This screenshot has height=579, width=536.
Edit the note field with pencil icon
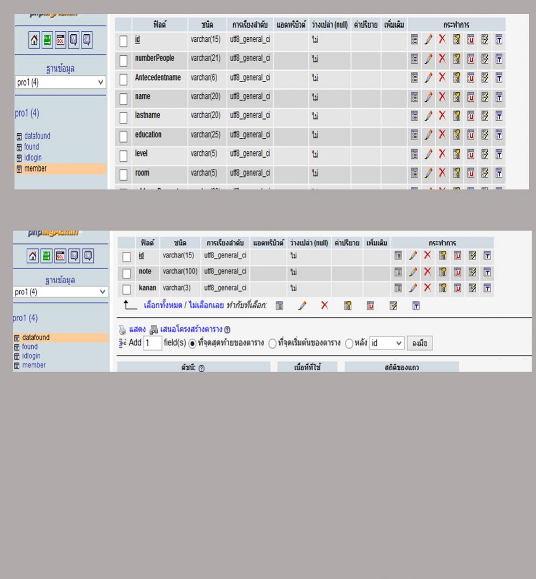[x=413, y=272]
